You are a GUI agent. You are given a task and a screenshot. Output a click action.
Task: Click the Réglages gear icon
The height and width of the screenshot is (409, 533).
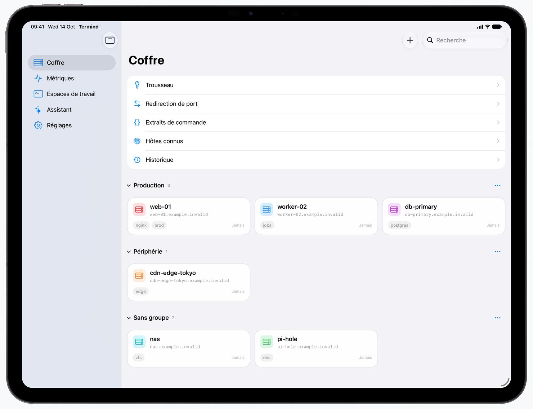click(x=38, y=125)
